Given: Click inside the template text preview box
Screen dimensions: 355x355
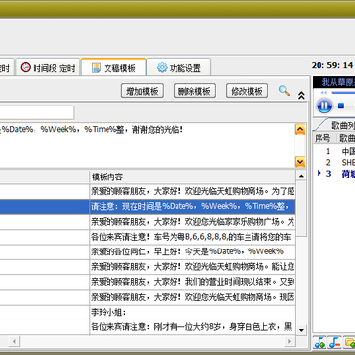Looking at the screenshot, I should coord(147,146).
